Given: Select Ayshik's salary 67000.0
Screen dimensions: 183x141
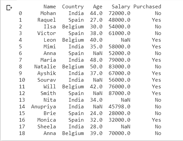Looking at the screenshot, I should pos(119,73).
